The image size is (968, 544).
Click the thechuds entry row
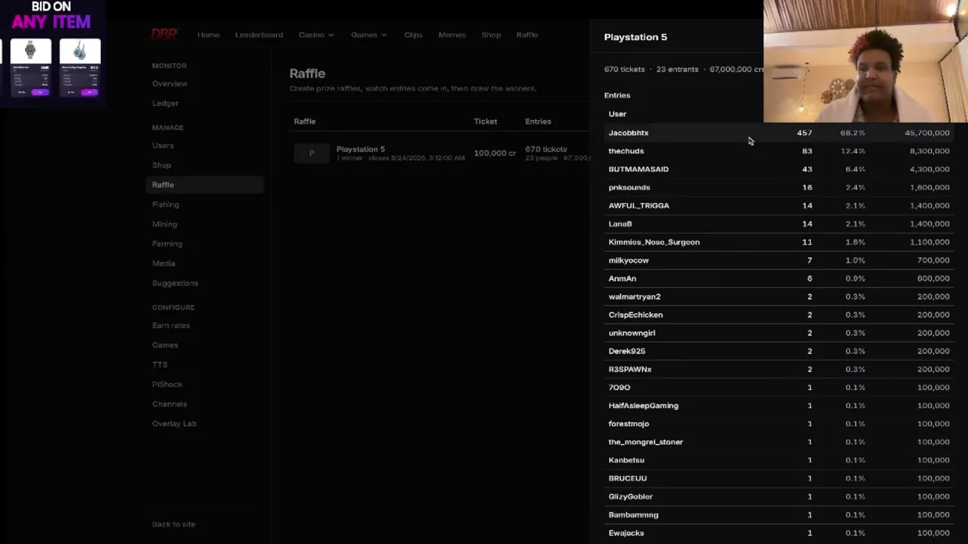click(x=779, y=151)
